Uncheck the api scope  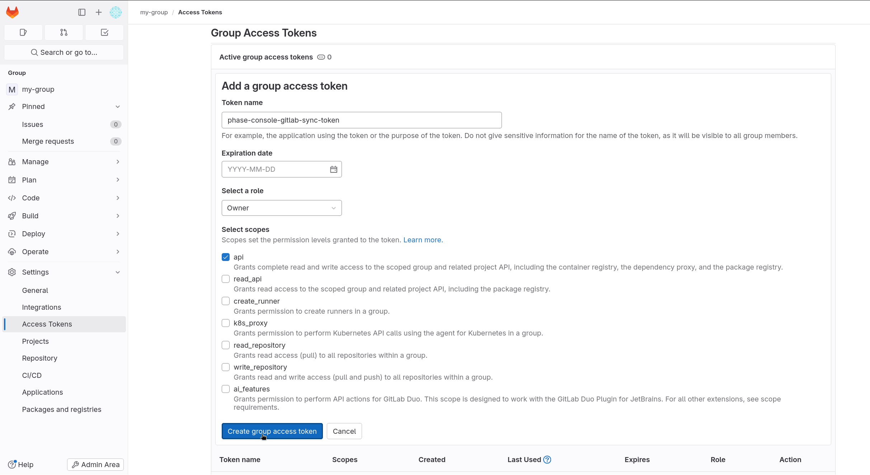226,257
